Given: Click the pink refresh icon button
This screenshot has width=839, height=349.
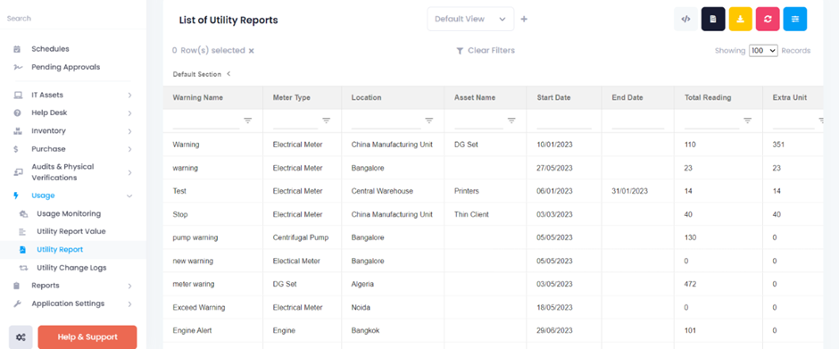Looking at the screenshot, I should click(x=768, y=19).
